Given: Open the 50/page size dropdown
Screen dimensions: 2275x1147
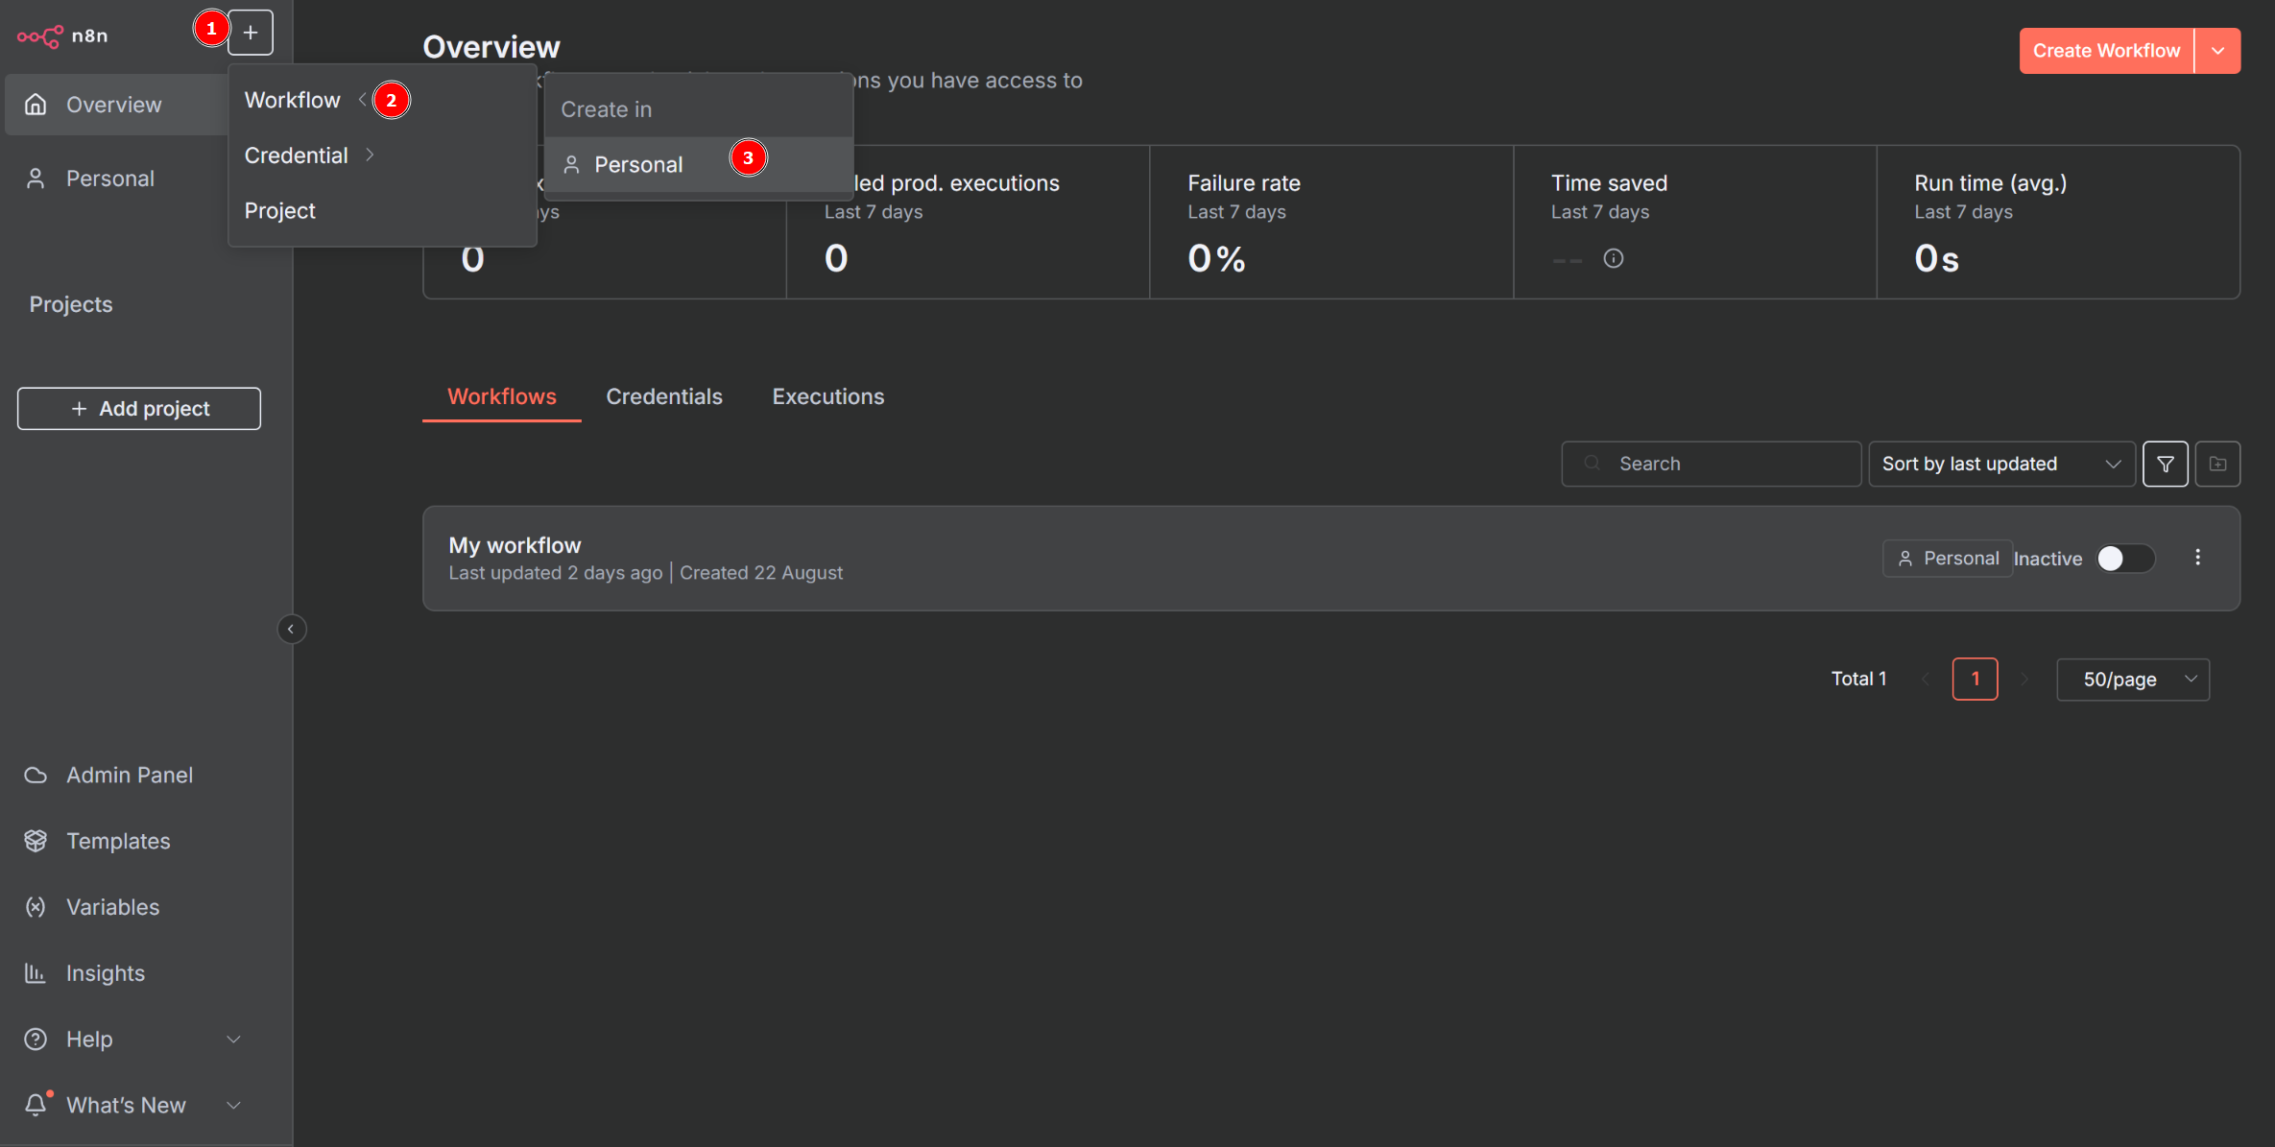Looking at the screenshot, I should click(x=2132, y=680).
